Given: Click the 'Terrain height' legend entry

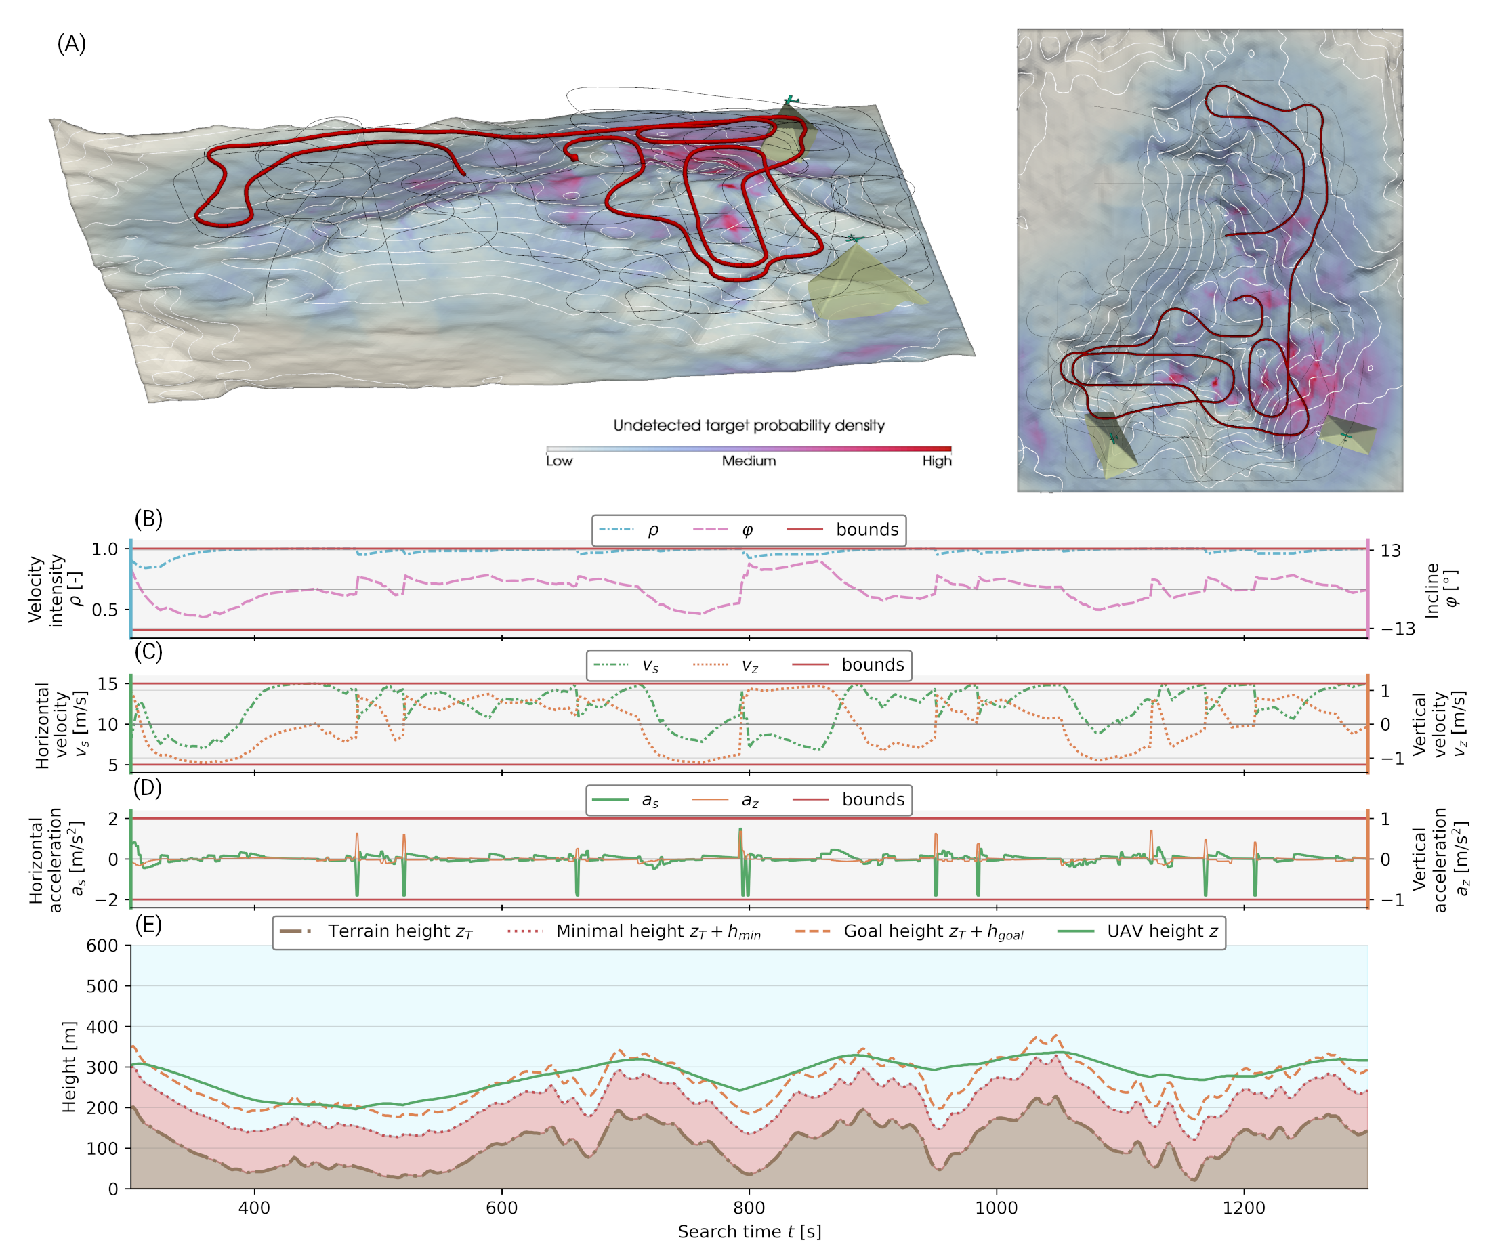Looking at the screenshot, I should click(377, 931).
